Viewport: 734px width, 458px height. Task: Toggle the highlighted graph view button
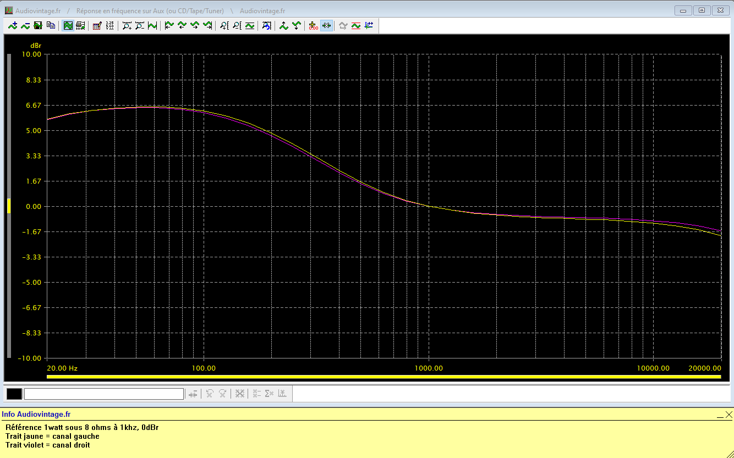[68, 25]
